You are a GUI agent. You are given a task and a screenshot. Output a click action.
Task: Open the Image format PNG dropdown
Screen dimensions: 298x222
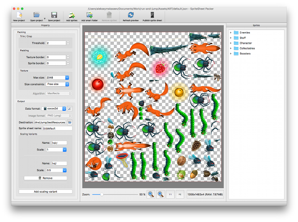(x=59, y=116)
